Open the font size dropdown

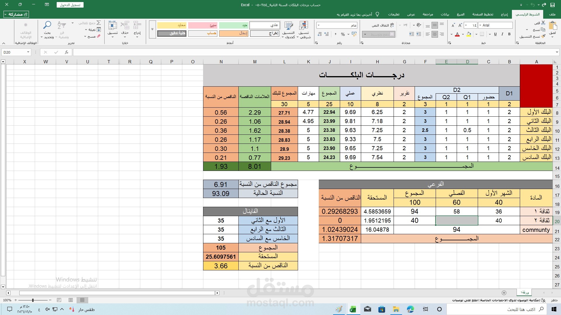pos(466,25)
